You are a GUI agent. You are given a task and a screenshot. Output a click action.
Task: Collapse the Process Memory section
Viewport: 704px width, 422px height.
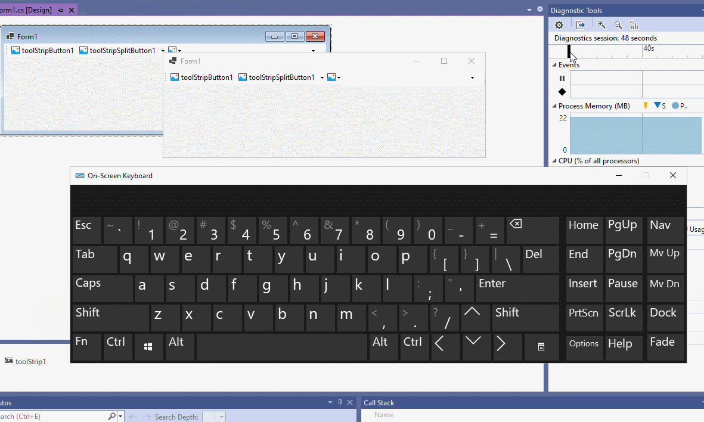[554, 105]
